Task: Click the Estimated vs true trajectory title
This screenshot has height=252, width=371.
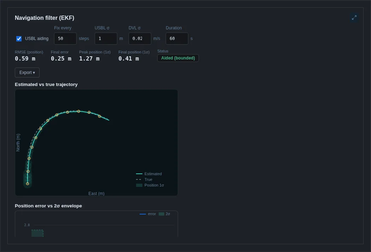Action: 46,84
